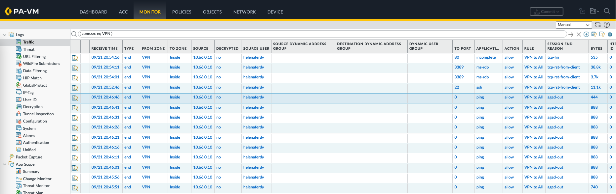This screenshot has height=194, width=616.
Task: Collapse the App Scope tree node
Action: [5, 164]
